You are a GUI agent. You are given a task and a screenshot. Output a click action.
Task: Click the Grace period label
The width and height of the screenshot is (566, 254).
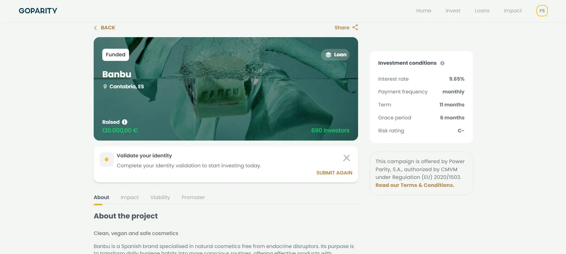tap(395, 118)
